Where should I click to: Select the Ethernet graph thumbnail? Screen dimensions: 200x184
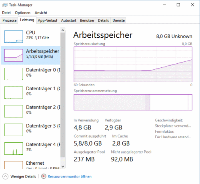(14, 165)
